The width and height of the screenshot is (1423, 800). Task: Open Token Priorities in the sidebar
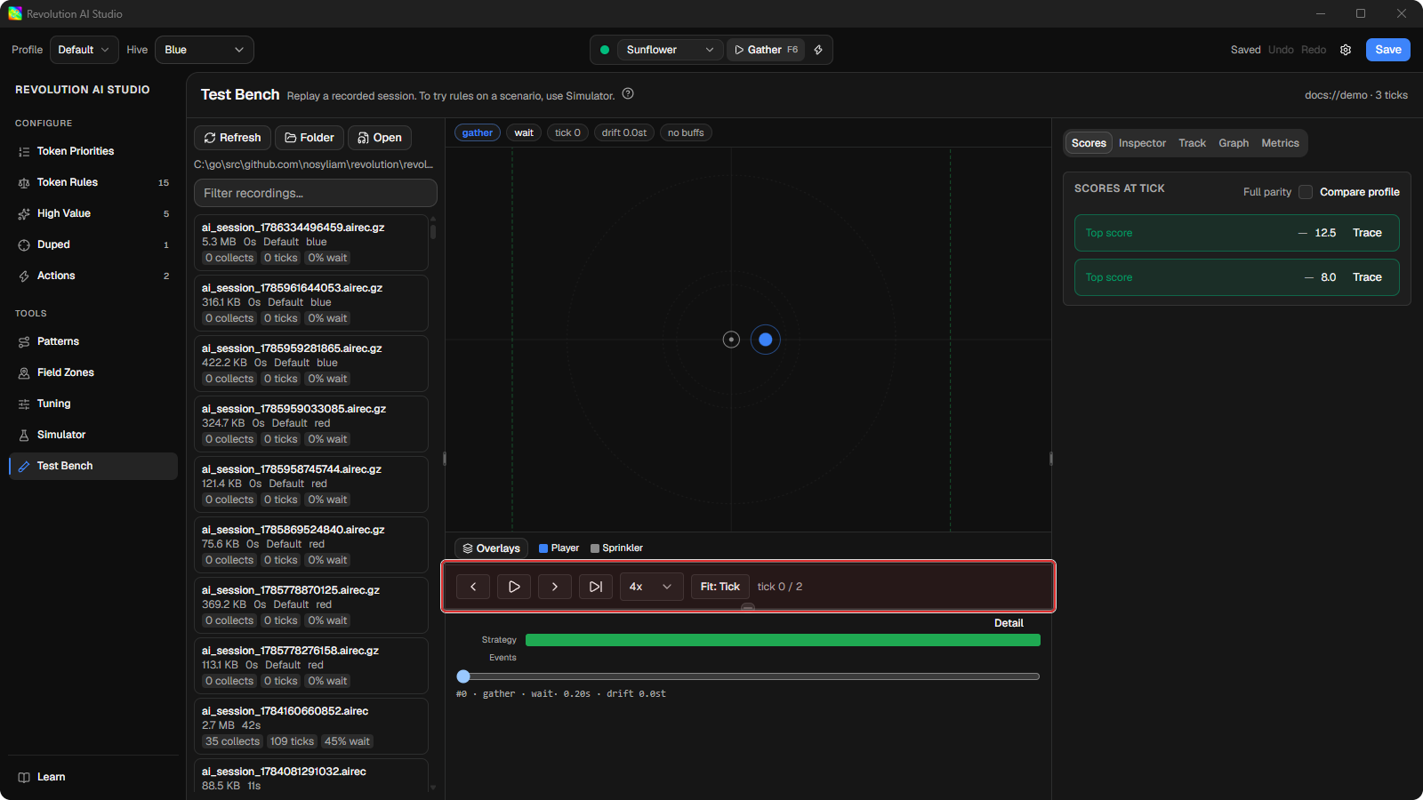93,151
